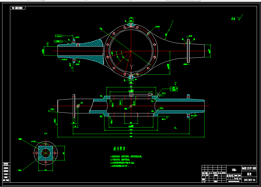The width and height of the screenshot is (261, 187).
Task: Select the 16Mn material cell in title block
Action: pos(234,170)
